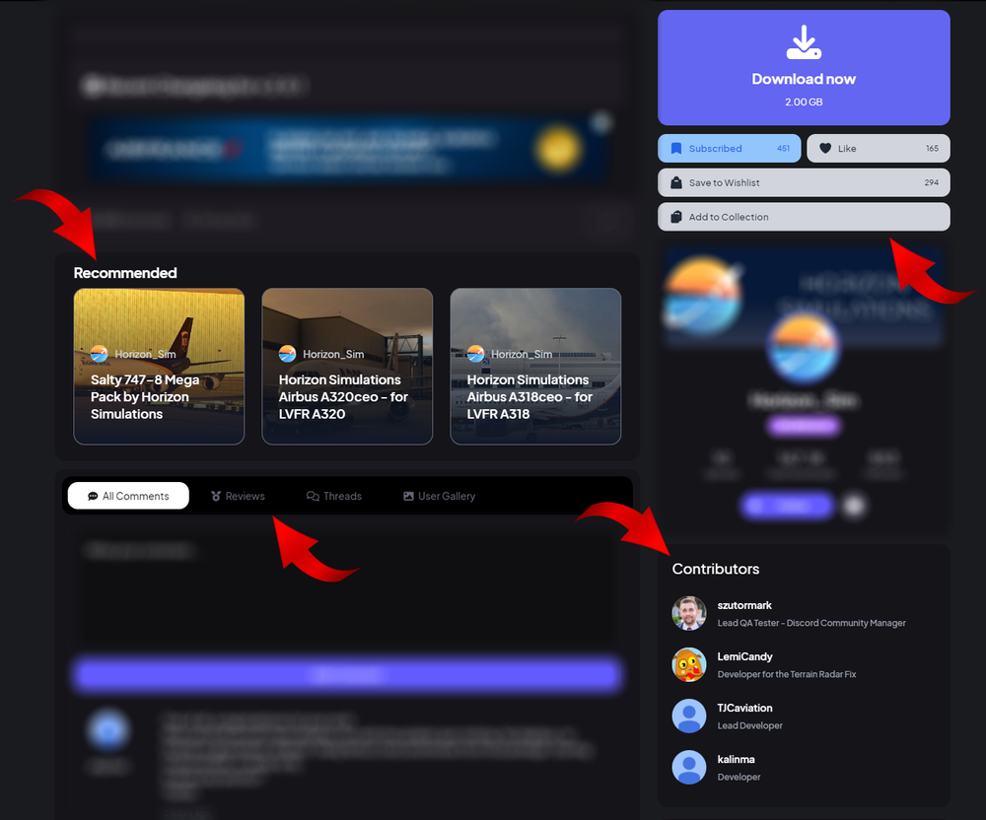The height and width of the screenshot is (820, 986).
Task: Toggle Save to Wishlist
Action: (x=804, y=182)
